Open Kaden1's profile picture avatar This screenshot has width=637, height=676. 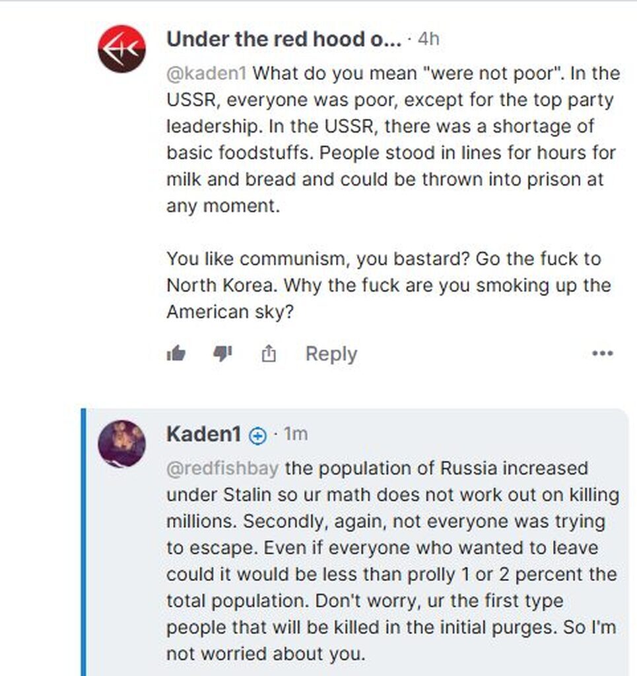pos(122,444)
